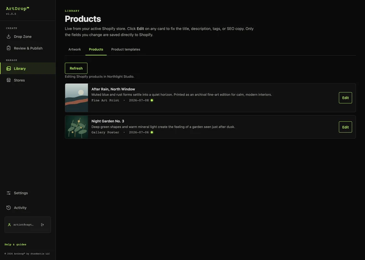This screenshot has width=365, height=260.
Task: Click the Drop Zone download icon
Action: pos(9,36)
